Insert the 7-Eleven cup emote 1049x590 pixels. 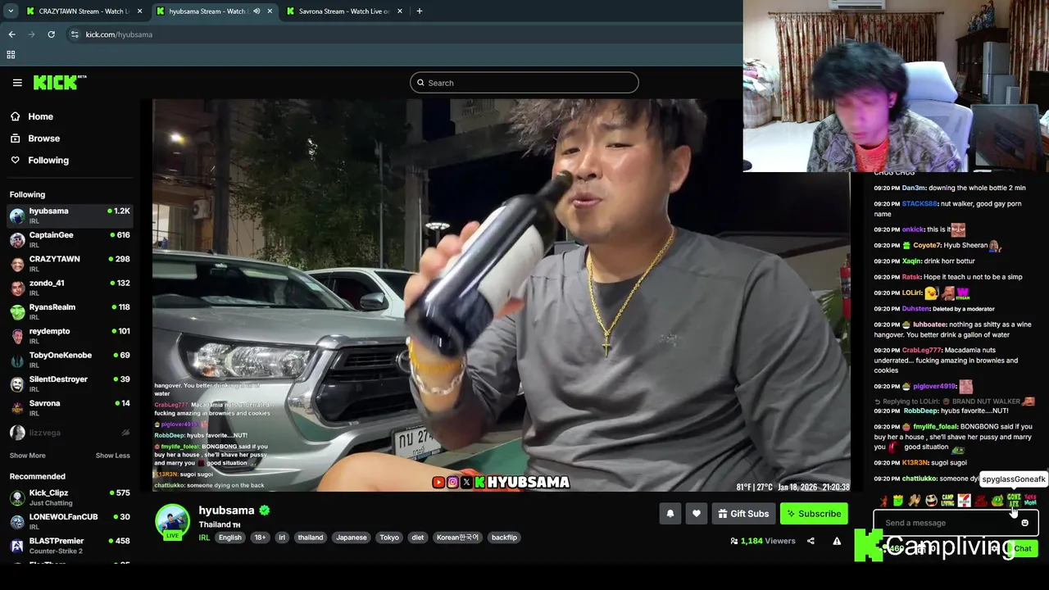[964, 500]
